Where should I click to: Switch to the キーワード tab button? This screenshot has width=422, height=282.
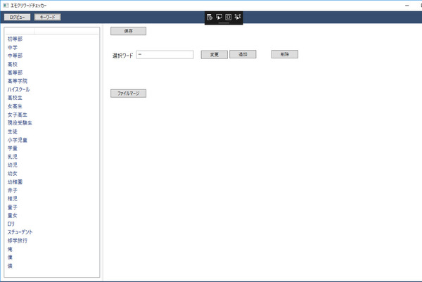(48, 17)
